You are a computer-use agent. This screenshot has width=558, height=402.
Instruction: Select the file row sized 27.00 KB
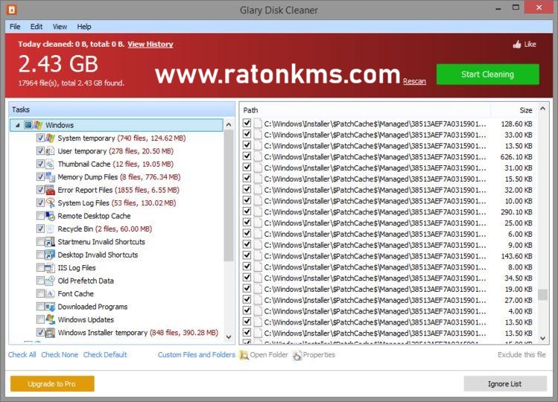point(387,300)
